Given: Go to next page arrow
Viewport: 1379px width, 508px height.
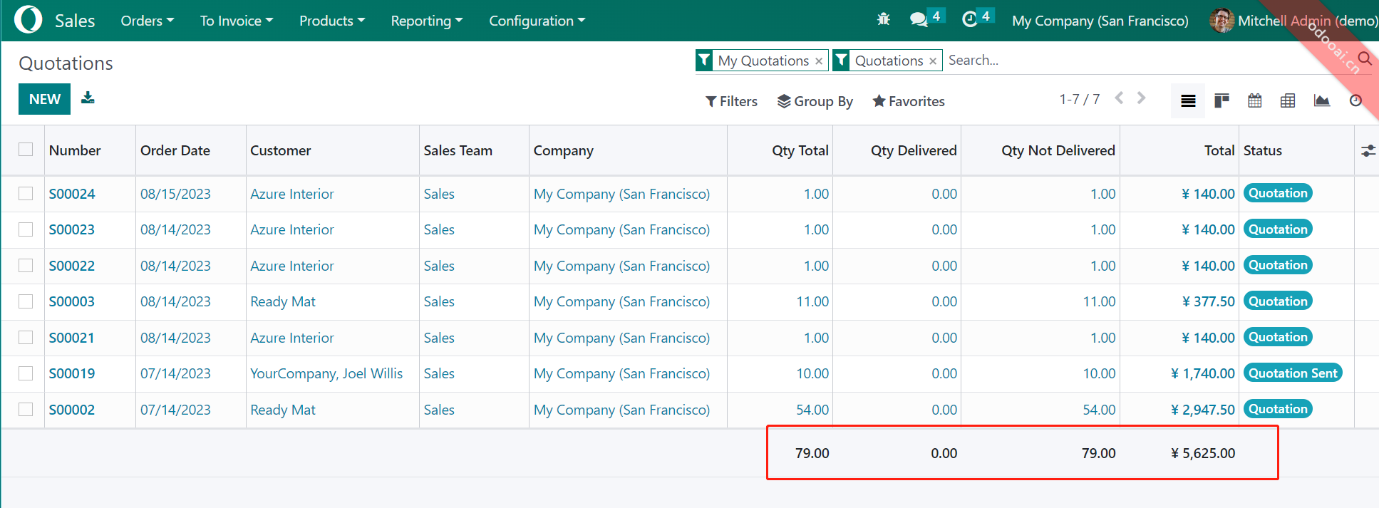Looking at the screenshot, I should point(1141,98).
